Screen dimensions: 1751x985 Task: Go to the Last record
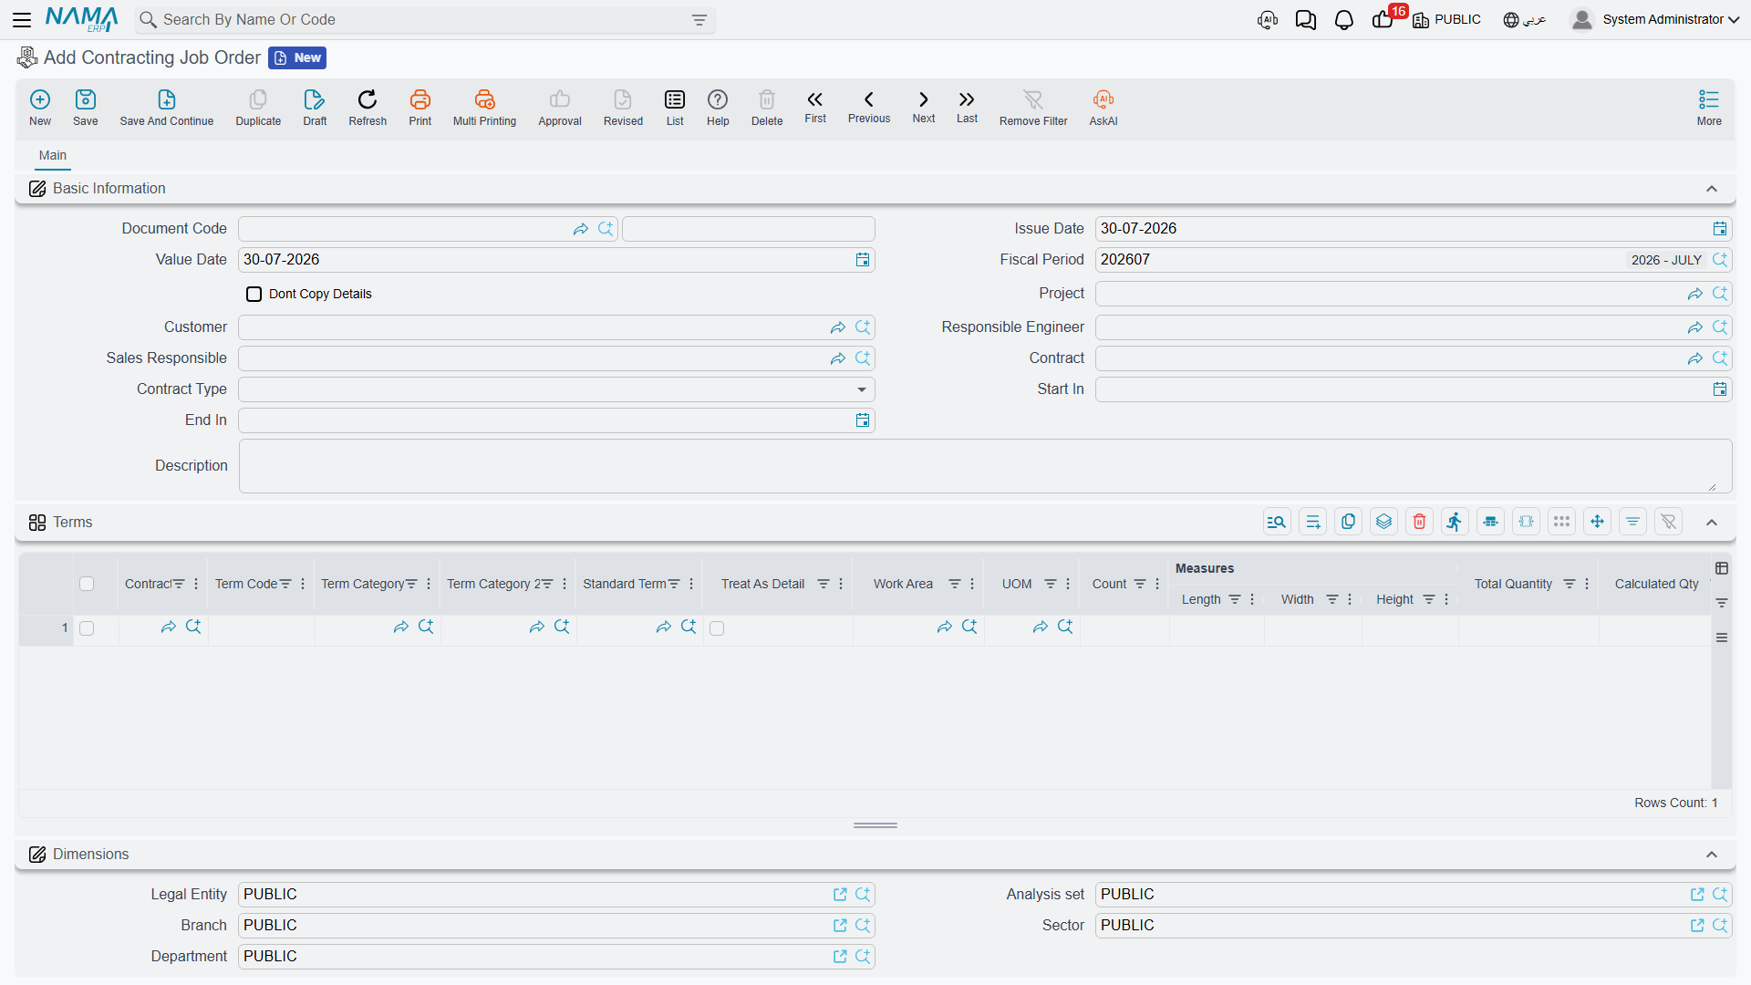[x=967, y=106]
